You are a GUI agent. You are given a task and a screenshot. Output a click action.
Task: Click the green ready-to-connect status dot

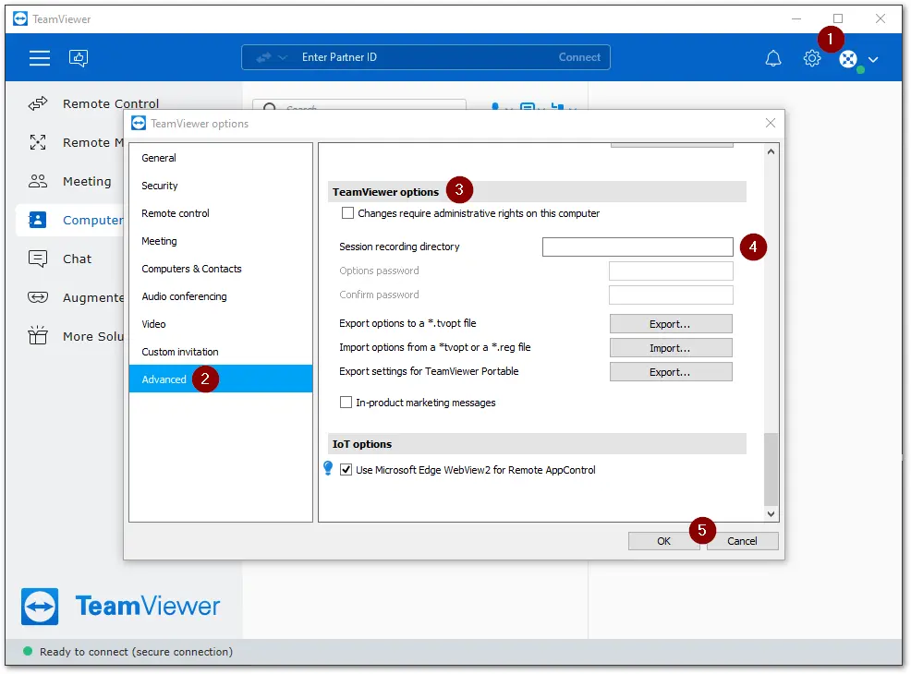(28, 651)
